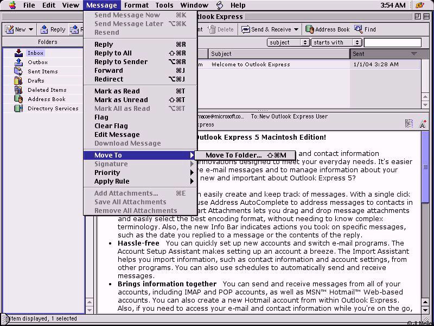Click the text size icon in message header

point(423,124)
